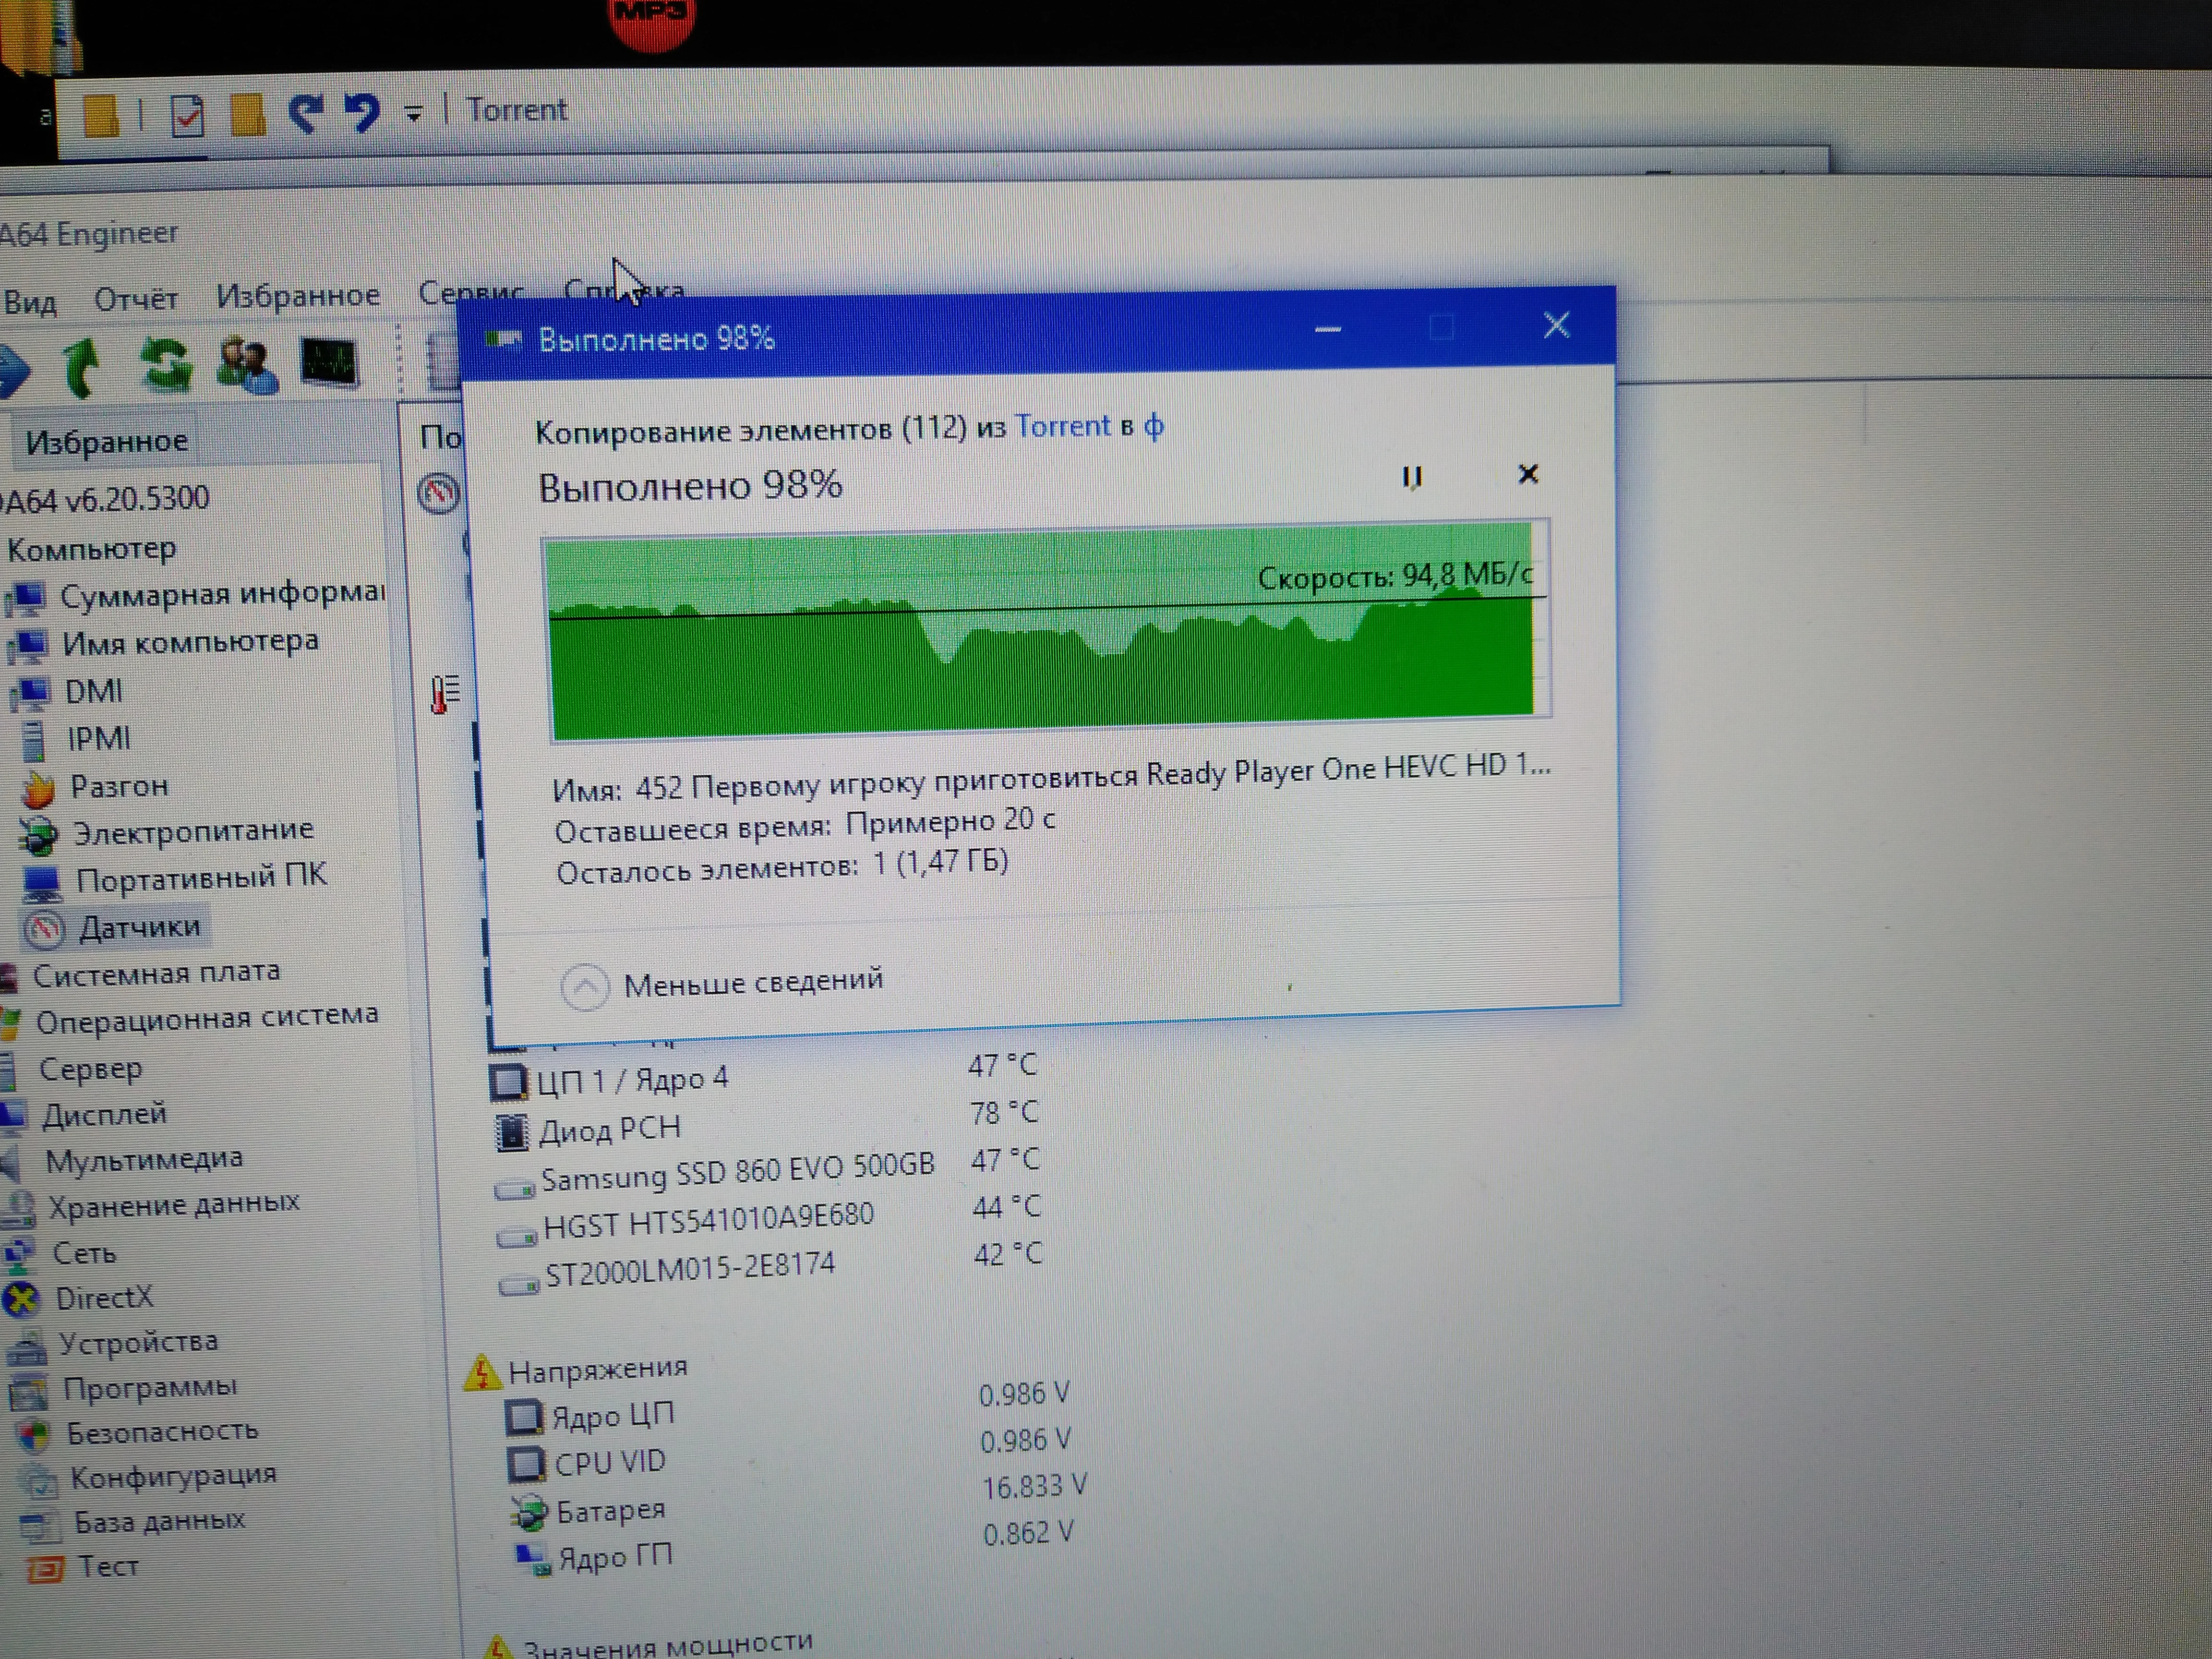2212x1659 pixels.
Task: Click the green refresh toolbar icon
Action: (x=166, y=364)
